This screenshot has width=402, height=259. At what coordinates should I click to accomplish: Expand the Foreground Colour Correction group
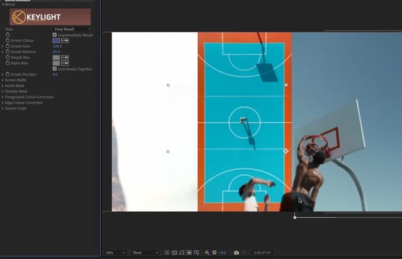[3, 97]
